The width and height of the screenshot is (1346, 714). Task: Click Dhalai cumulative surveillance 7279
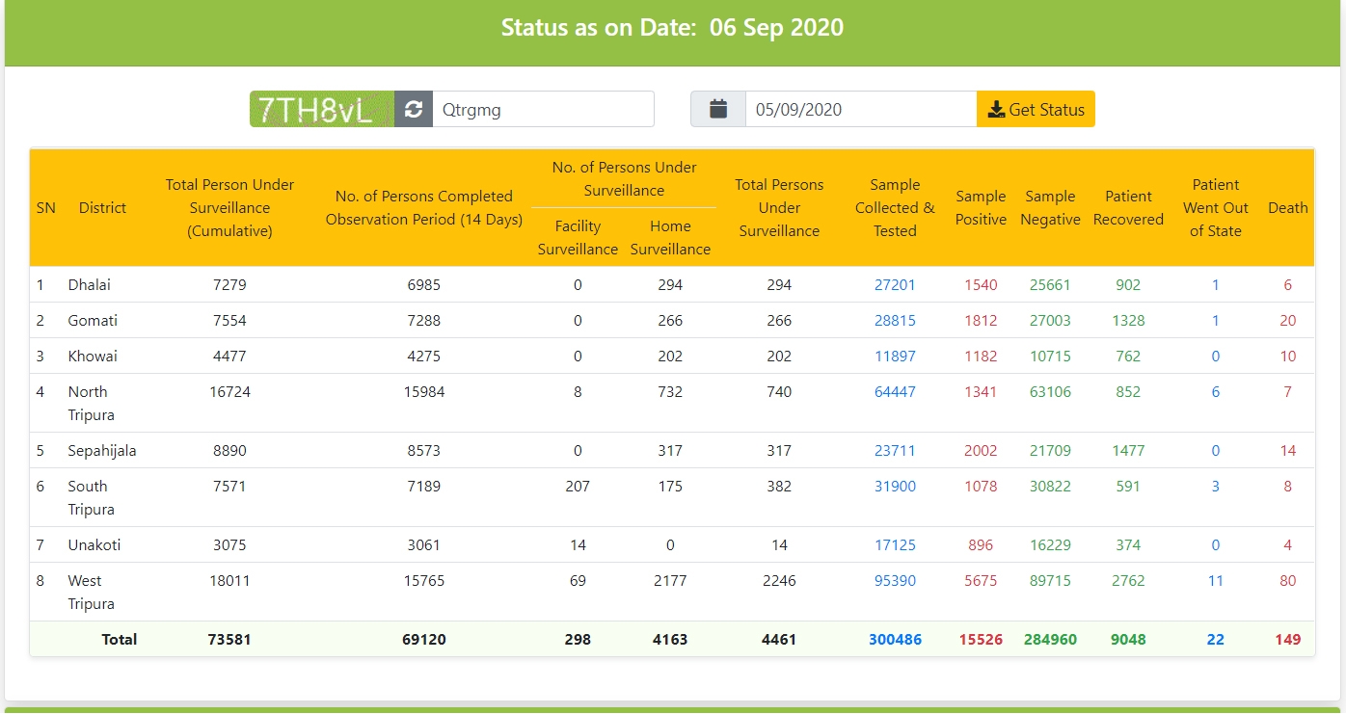tap(229, 285)
